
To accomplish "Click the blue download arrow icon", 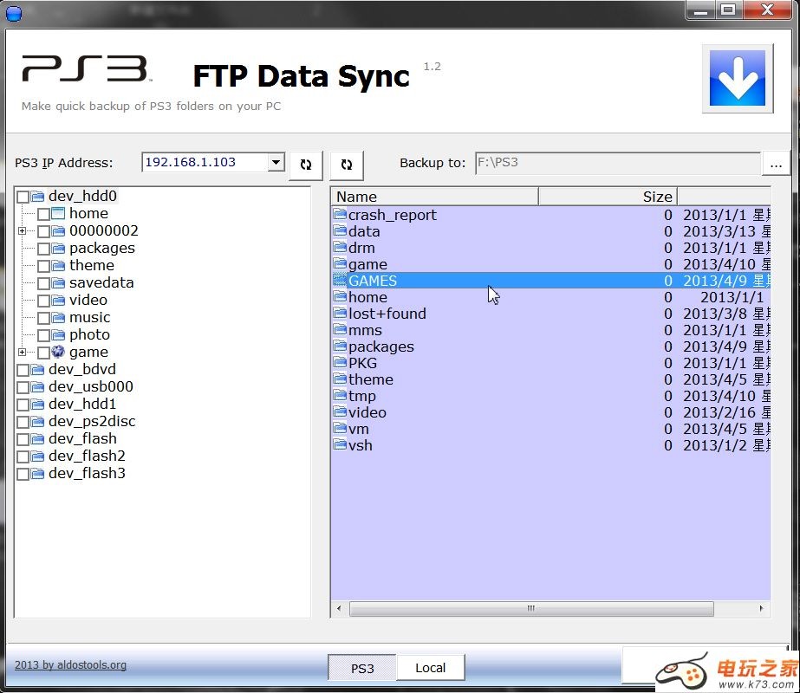I will click(738, 78).
